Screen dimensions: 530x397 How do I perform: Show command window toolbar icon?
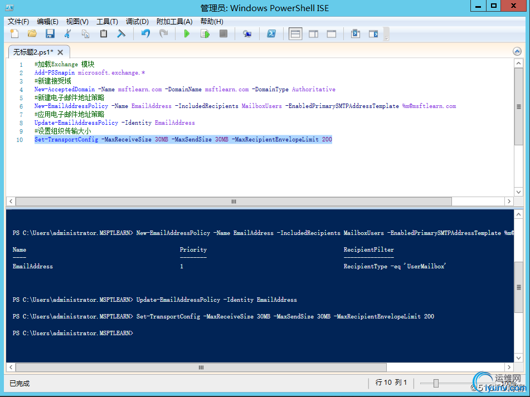point(355,33)
